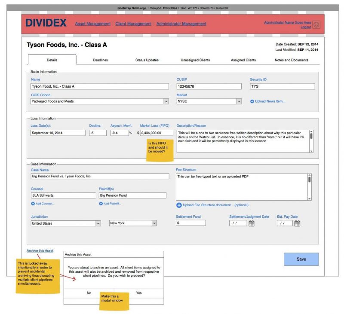Image resolution: width=344 pixels, height=314 pixels.
Task: Open the Est. Pay Date calendar icon
Action: click(x=297, y=223)
